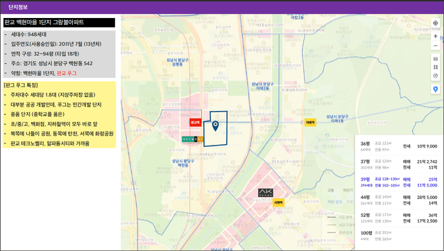Click the blue location pin button
Image resolution: width=444 pixels, height=251 pixels.
[x=436, y=89]
